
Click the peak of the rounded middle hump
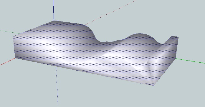[x=140, y=34]
